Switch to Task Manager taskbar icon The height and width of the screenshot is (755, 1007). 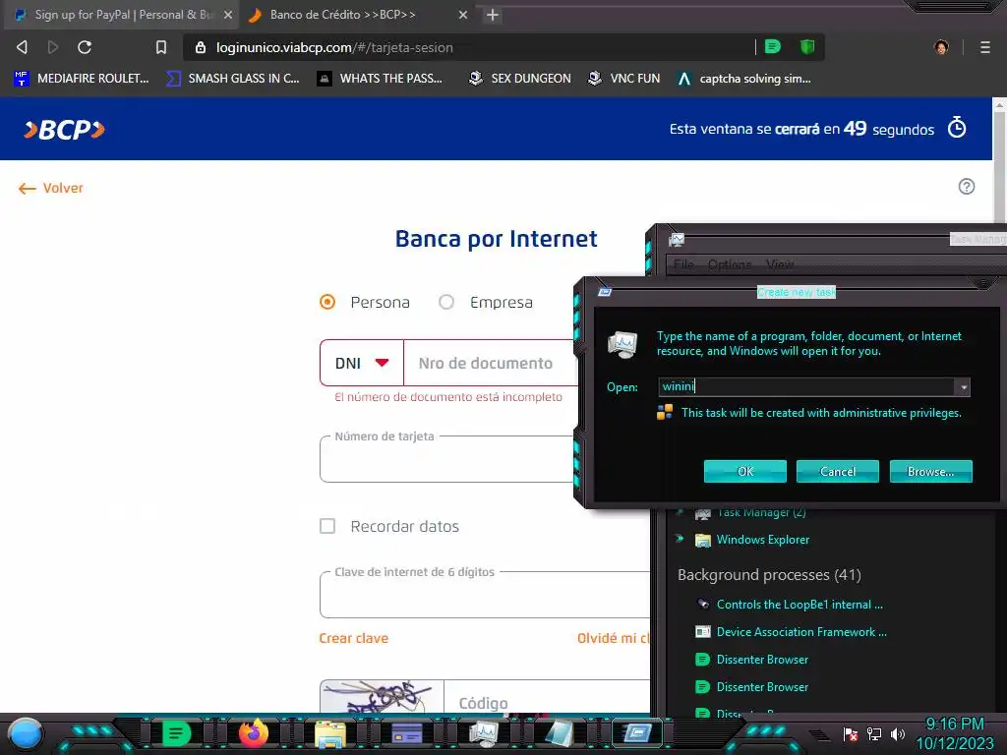click(x=484, y=733)
